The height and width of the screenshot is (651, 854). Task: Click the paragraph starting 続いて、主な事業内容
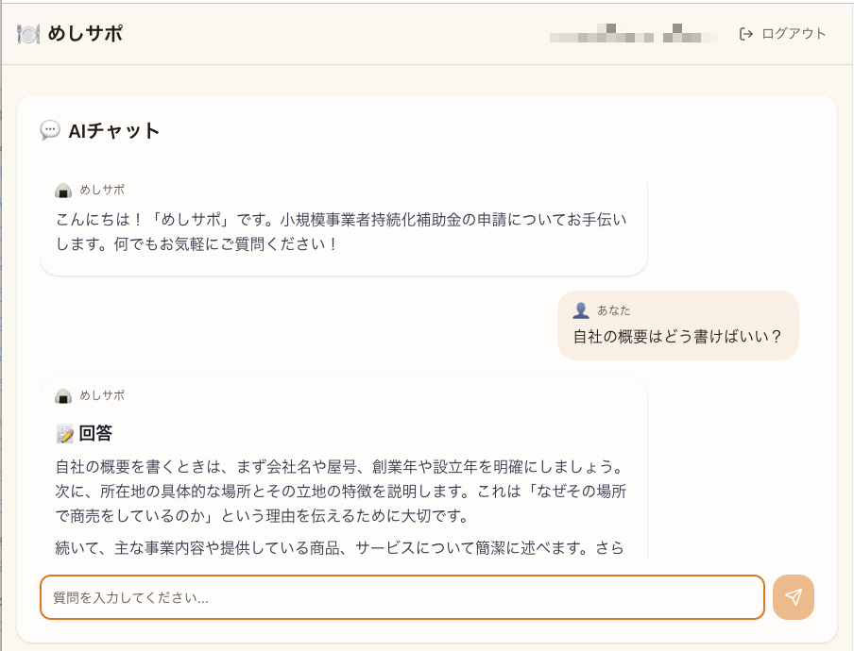[341, 547]
